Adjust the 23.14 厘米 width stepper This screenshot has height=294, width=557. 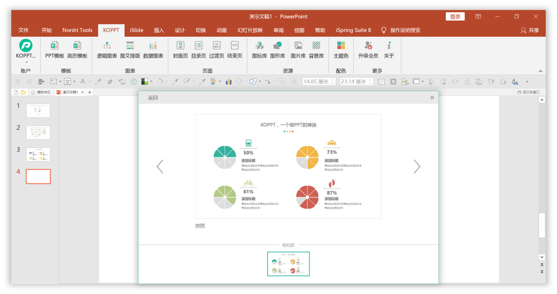370,82
